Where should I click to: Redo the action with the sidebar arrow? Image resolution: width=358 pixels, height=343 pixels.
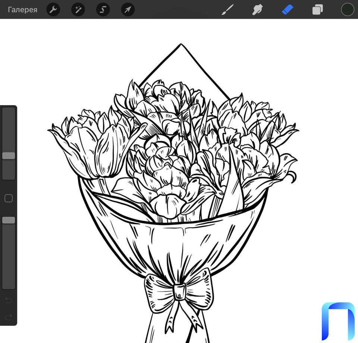click(9, 317)
